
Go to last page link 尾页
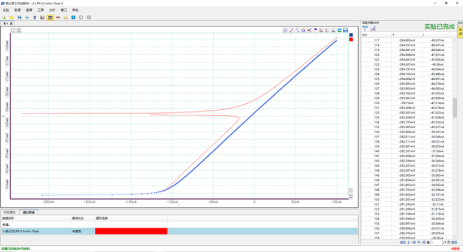[x=454, y=243]
